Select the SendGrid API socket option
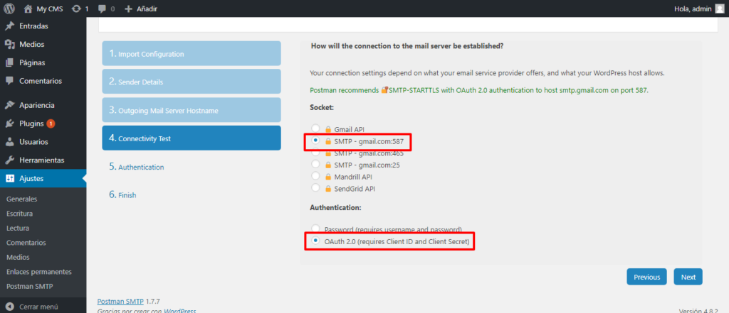Viewport: 729px width, 313px height. 315,188
